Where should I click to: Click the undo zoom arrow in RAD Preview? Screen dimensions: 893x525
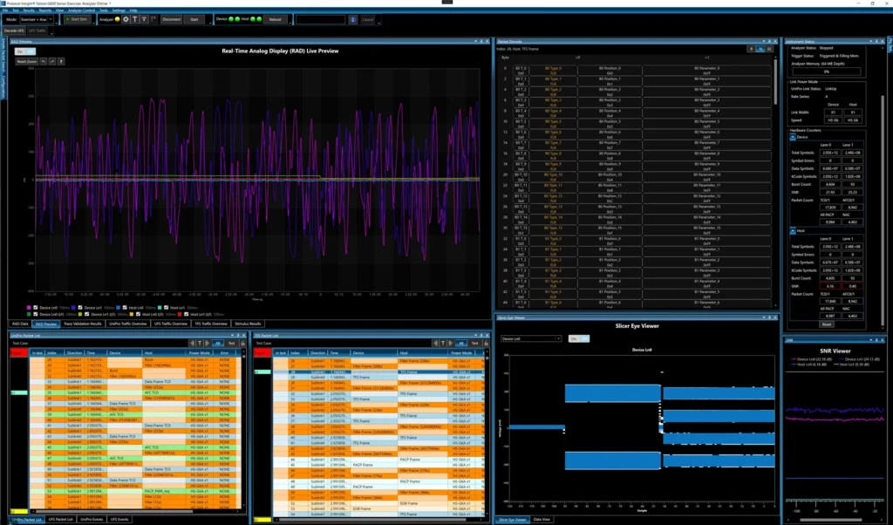coord(45,62)
